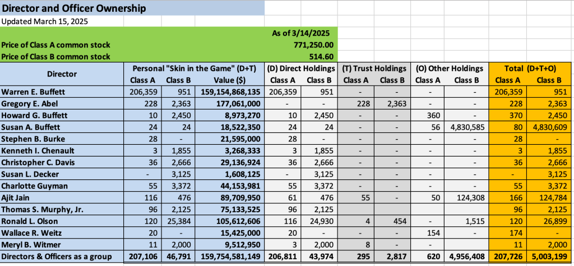Click the 177,061,000 value for Gregory Abel

pos(229,103)
